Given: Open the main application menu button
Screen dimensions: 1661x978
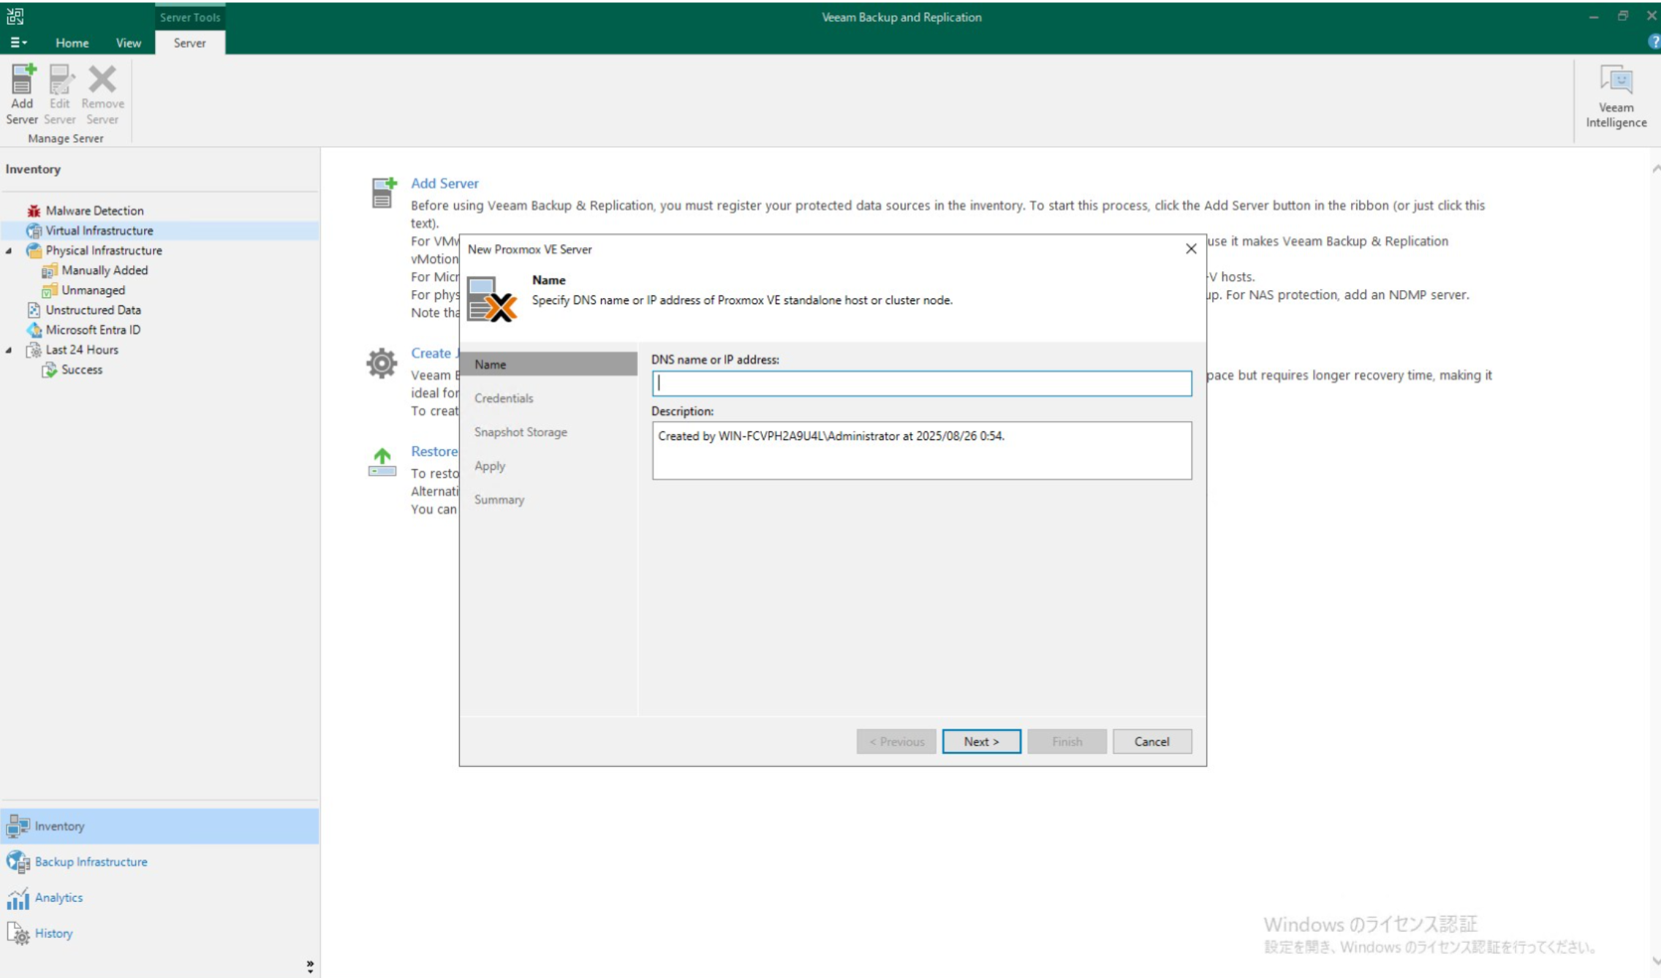Looking at the screenshot, I should 18,43.
